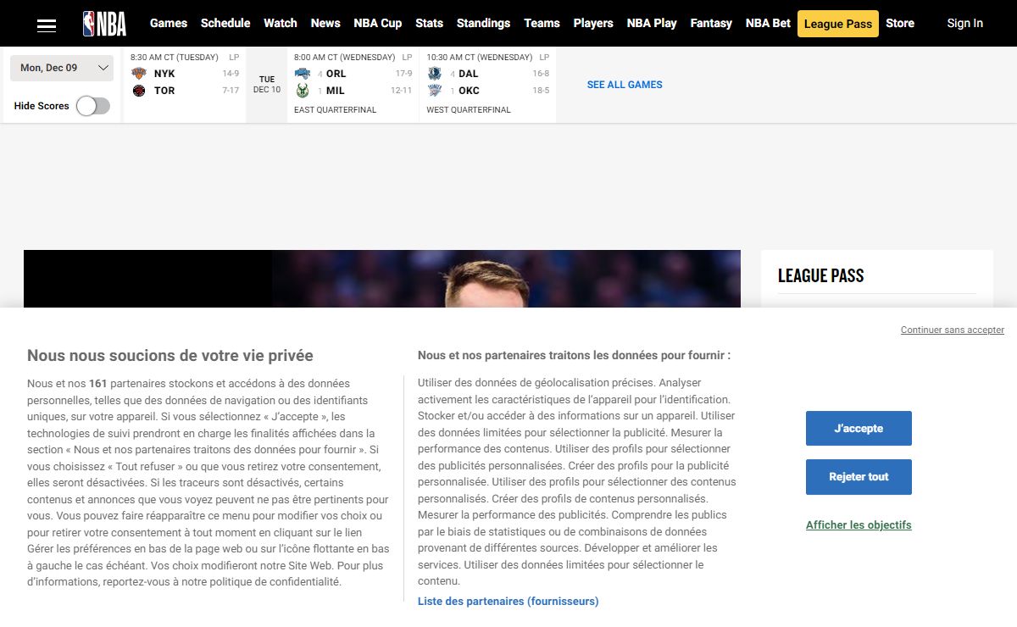Click the yellow League Pass button

coord(838,24)
